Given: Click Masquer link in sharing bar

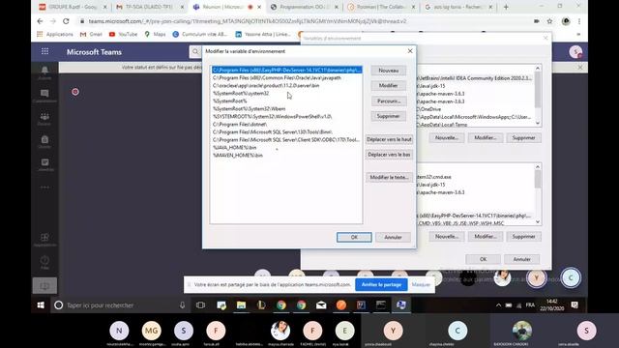Looking at the screenshot, I should 421,284.
